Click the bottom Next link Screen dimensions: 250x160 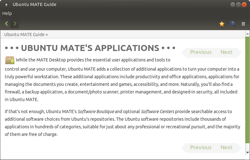tap(226, 147)
